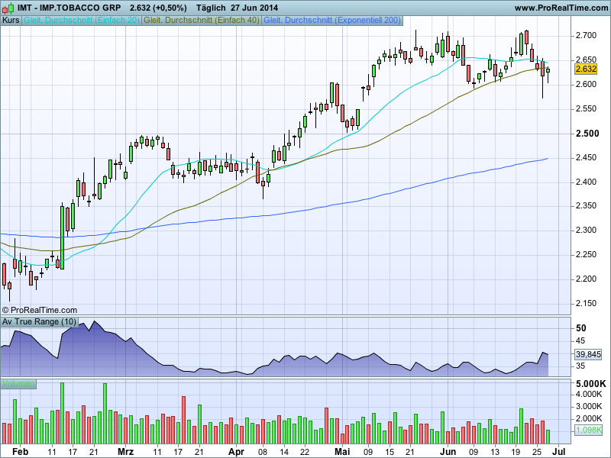This screenshot has height=458, width=611.
Task: Select the Gleit. Durchschnitt (Exponentiell 200) label
Action: (x=332, y=21)
